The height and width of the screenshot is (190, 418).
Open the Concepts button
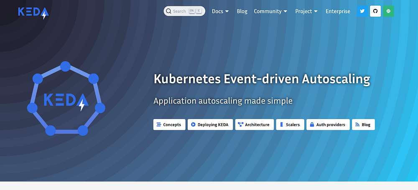[169, 124]
